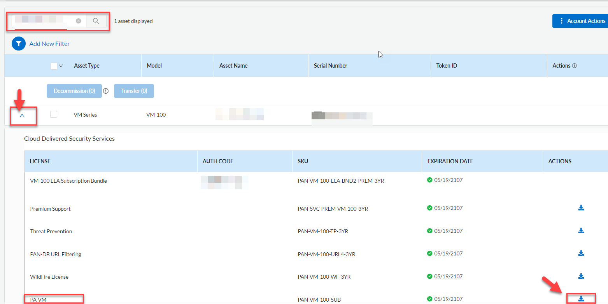Click the VM-100 model cell
The image size is (608, 304).
click(156, 115)
